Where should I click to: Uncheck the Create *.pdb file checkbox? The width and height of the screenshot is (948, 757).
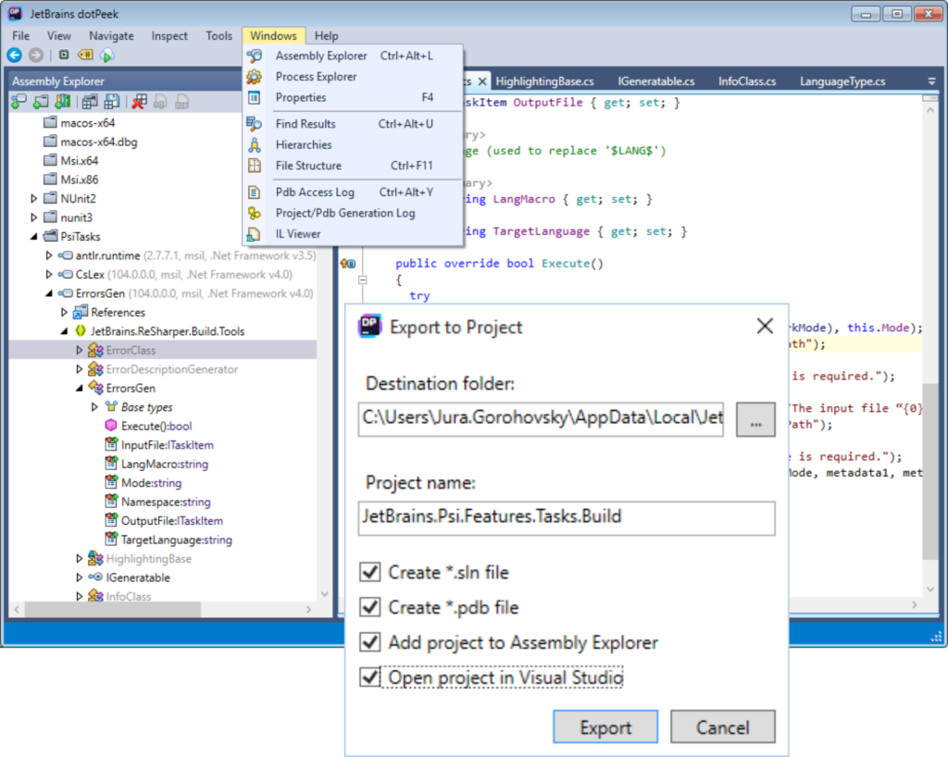click(370, 606)
